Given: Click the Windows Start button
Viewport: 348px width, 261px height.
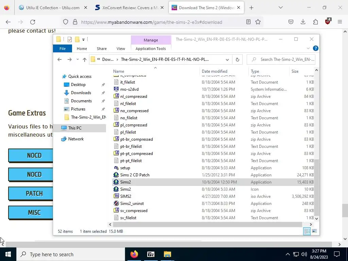Looking at the screenshot, I should (x=8, y=254).
